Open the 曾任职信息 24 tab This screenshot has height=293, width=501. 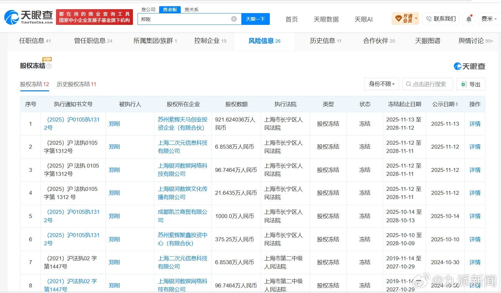coord(93,41)
